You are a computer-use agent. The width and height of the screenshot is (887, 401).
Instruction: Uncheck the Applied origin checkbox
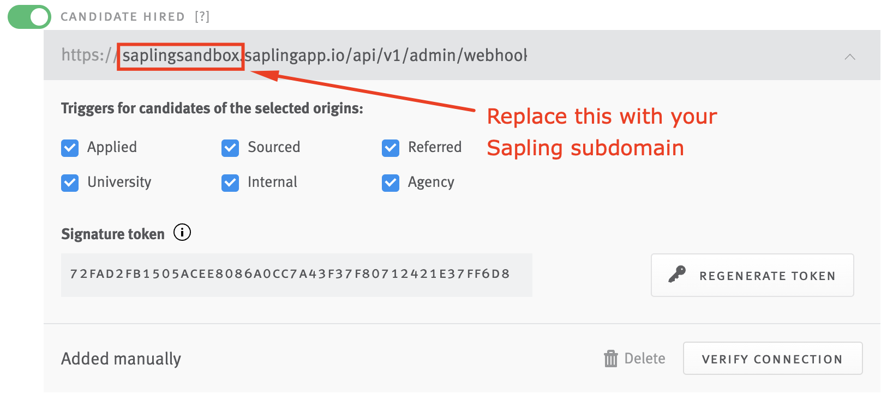click(x=70, y=148)
